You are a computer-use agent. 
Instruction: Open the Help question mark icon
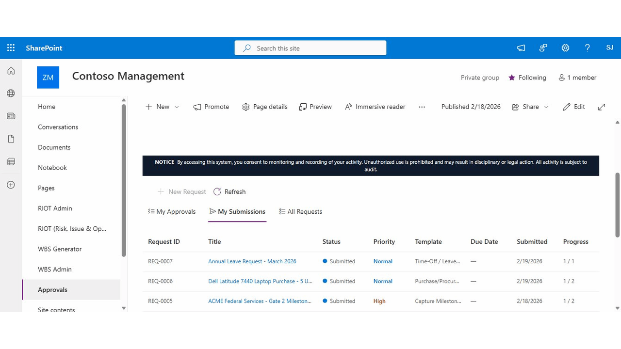(x=588, y=48)
